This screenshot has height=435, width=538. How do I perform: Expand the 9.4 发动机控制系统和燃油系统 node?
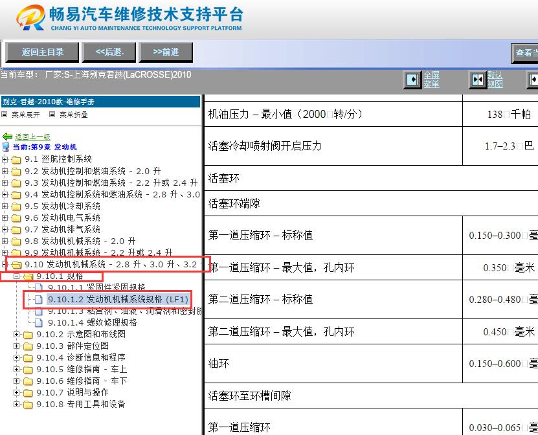pos(5,194)
